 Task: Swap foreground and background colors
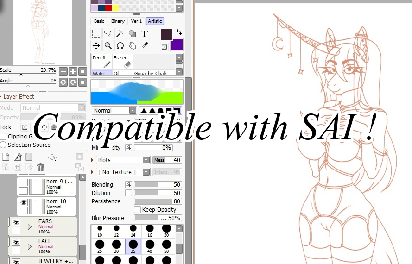pos(179,32)
